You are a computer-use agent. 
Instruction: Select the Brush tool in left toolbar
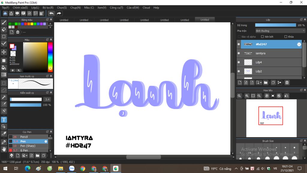point(4,23)
